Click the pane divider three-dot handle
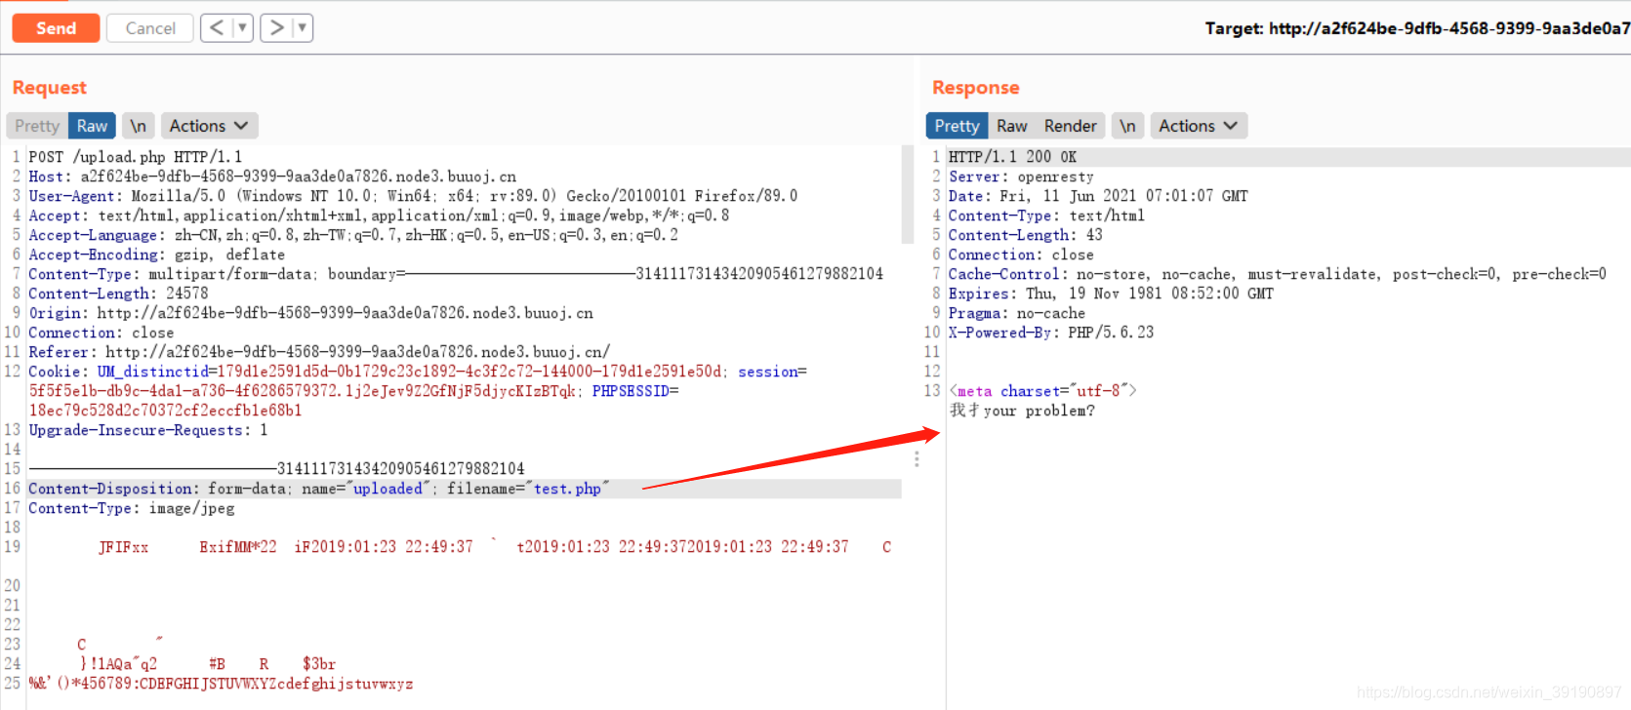Image resolution: width=1631 pixels, height=710 pixels. tap(917, 458)
